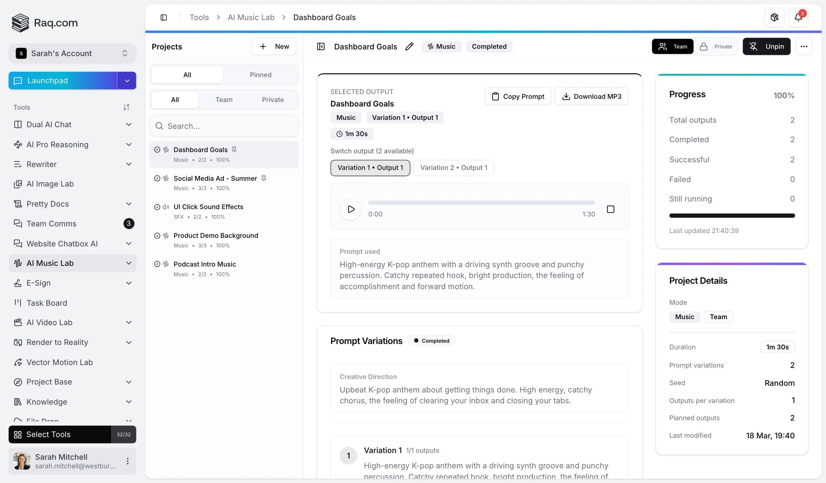Click the Download MP3 button
Viewport: 826px width, 483px height.
click(x=591, y=96)
